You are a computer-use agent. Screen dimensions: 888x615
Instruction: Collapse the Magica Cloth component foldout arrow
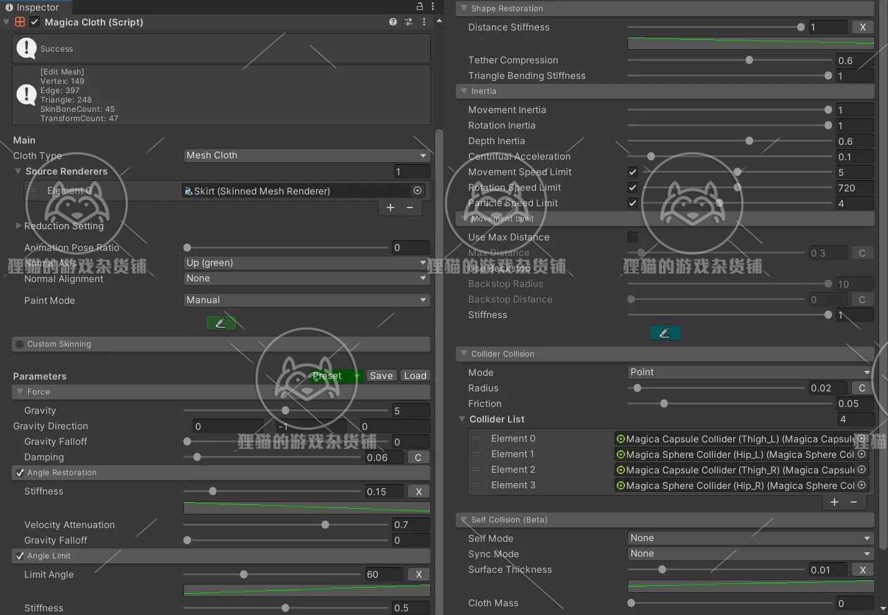[x=6, y=22]
